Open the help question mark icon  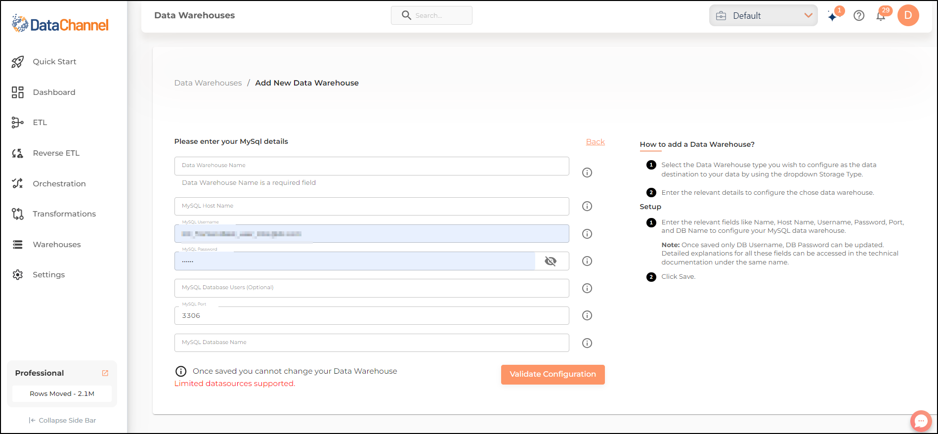859,16
